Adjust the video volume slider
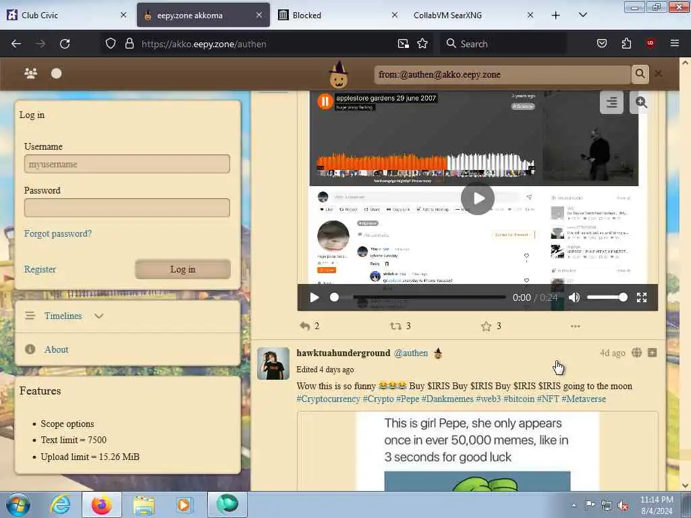 tap(607, 297)
